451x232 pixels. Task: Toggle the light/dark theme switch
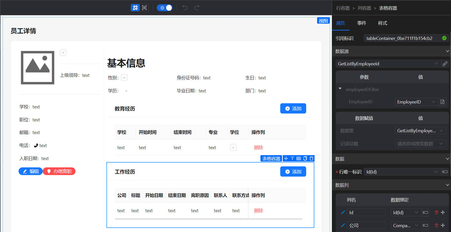[x=165, y=8]
